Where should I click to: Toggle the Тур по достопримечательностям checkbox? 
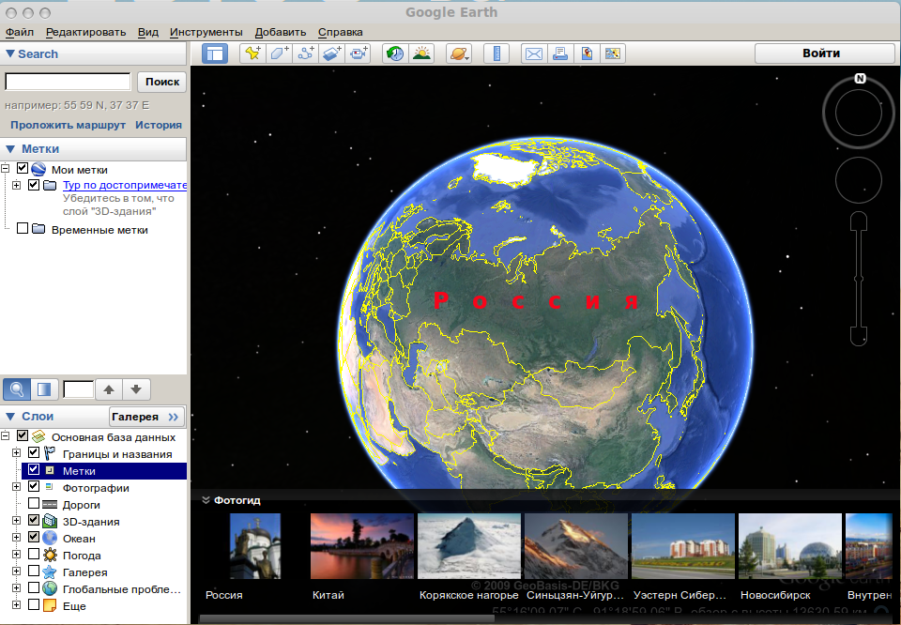tap(34, 184)
